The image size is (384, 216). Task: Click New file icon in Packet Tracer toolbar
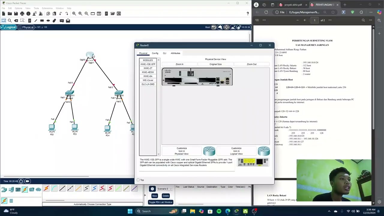(x=4, y=13)
